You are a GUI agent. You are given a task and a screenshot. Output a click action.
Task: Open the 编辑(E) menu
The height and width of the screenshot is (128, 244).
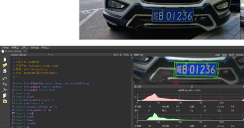15,48
